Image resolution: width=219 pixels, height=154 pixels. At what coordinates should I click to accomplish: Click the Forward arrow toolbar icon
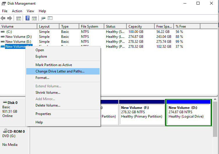[x=10, y=18]
